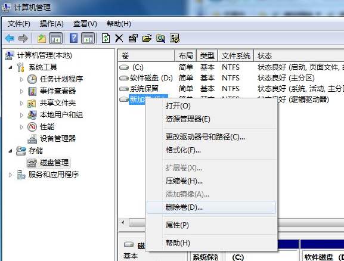Choose 压缩卷(H)... in context menu
The width and height of the screenshot is (344, 261).
[x=212, y=181]
